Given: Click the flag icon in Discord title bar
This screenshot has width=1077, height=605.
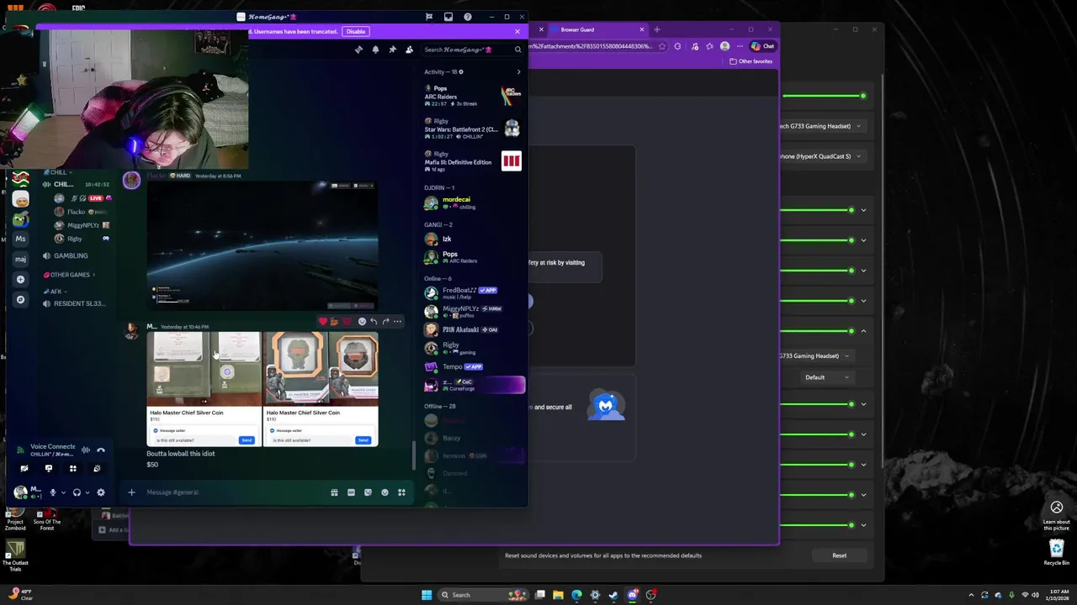Looking at the screenshot, I should [x=429, y=17].
